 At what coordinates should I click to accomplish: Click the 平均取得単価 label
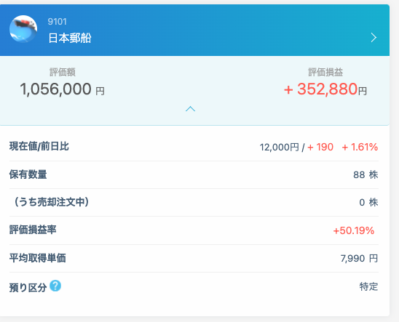tap(38, 258)
